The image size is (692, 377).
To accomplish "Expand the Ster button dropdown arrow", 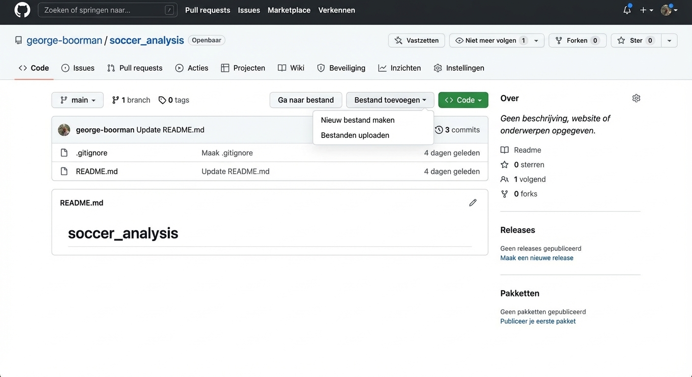I will 669,40.
